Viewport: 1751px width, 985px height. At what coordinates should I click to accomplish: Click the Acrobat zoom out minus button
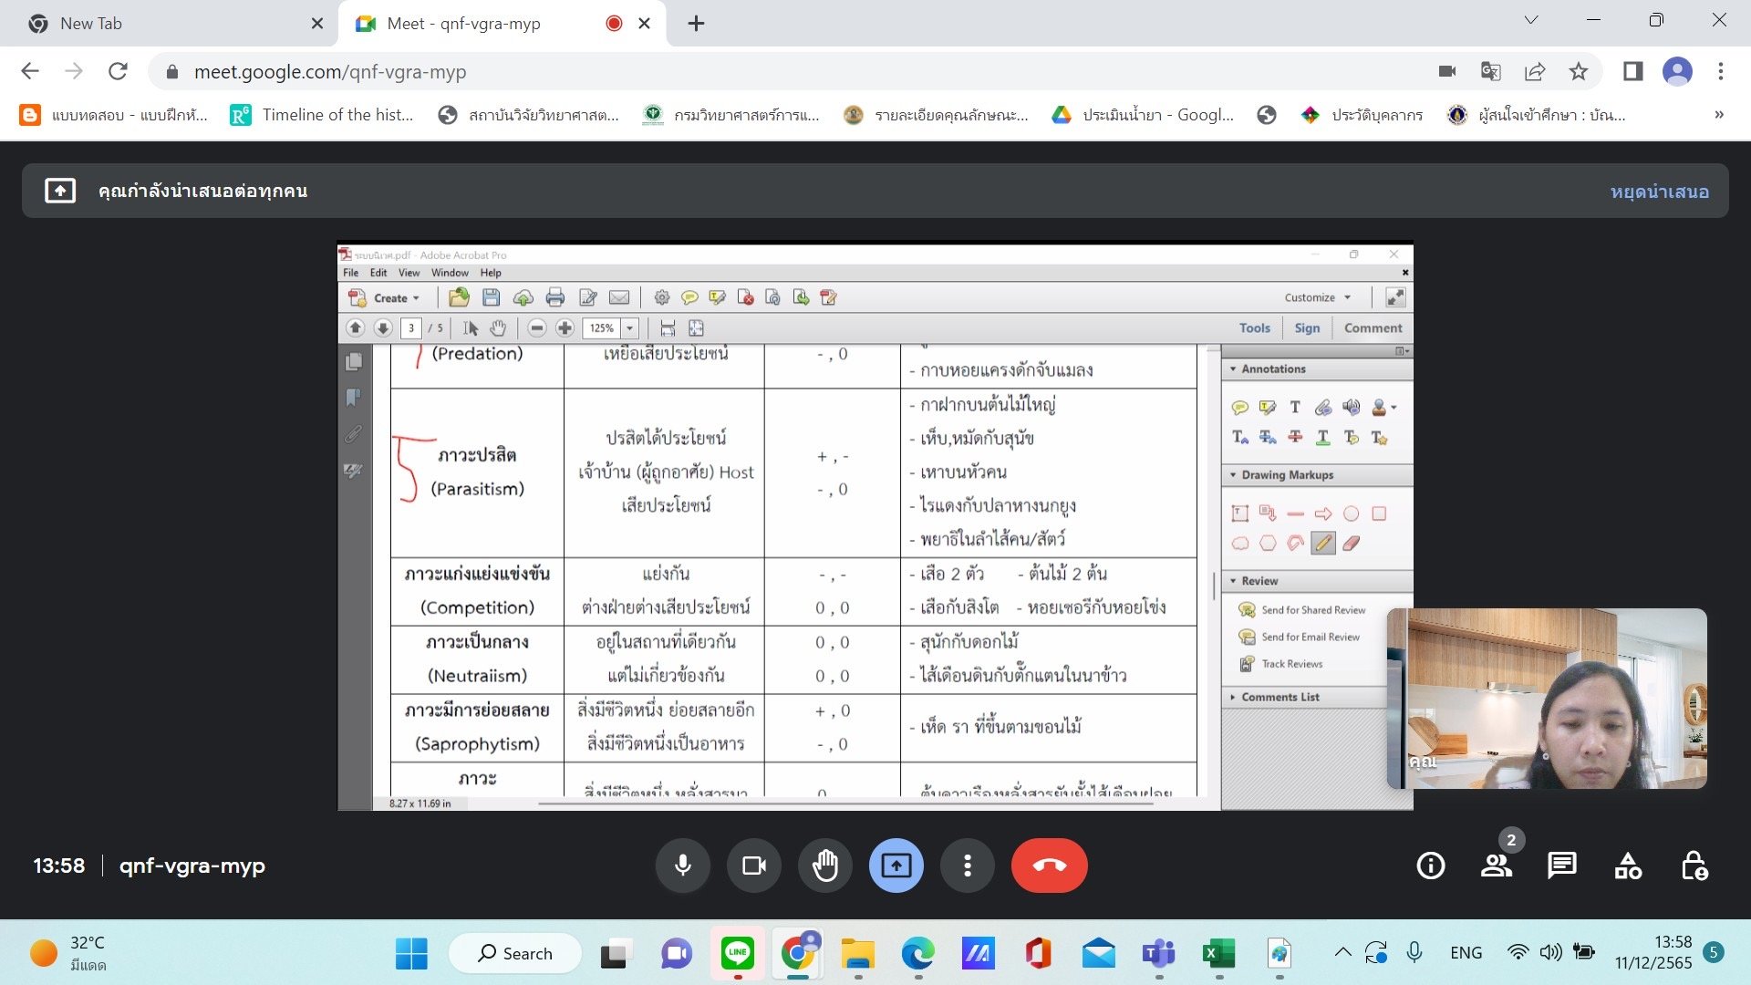pyautogui.click(x=537, y=328)
